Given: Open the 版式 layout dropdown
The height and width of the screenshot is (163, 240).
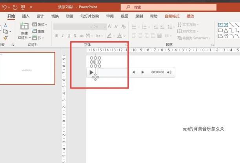Looking at the screenshot, I should pyautogui.click(x=40, y=25).
